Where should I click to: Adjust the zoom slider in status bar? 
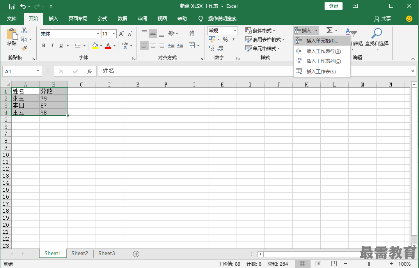pos(369,264)
